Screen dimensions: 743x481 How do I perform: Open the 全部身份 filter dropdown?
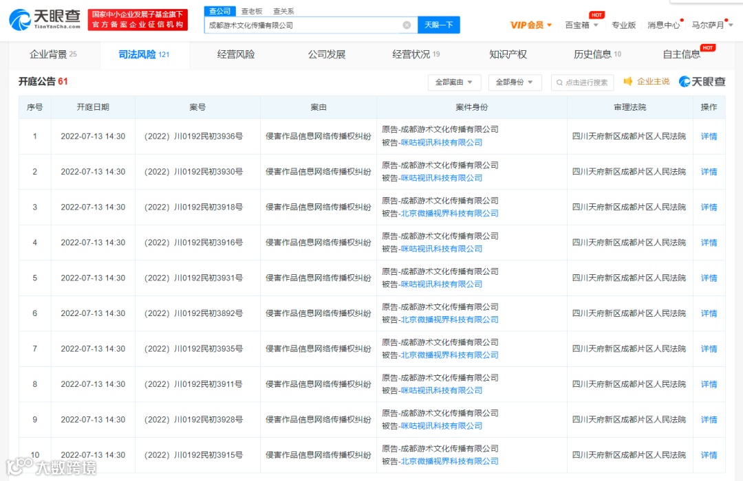point(514,82)
